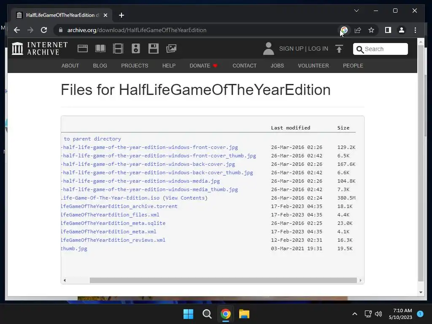The height and width of the screenshot is (324, 432).
Task: Open windows-media.jpg file link
Action: pos(140,181)
